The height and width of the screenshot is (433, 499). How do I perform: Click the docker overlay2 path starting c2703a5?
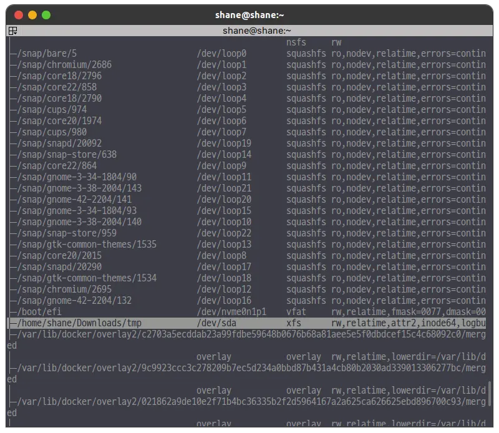[x=251, y=334]
